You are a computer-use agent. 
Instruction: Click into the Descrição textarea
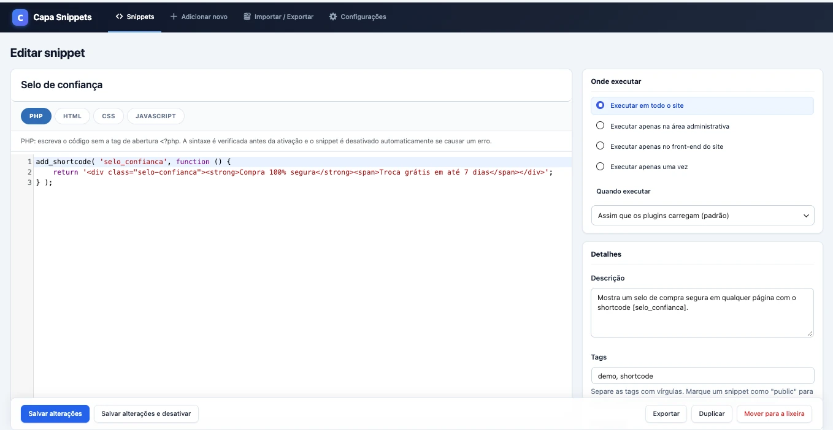pos(702,312)
